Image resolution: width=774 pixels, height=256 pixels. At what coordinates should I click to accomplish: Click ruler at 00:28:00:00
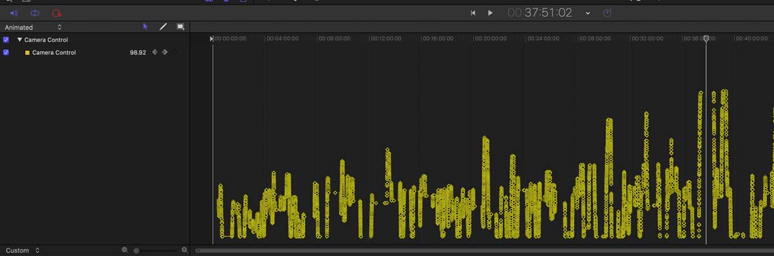tap(595, 39)
